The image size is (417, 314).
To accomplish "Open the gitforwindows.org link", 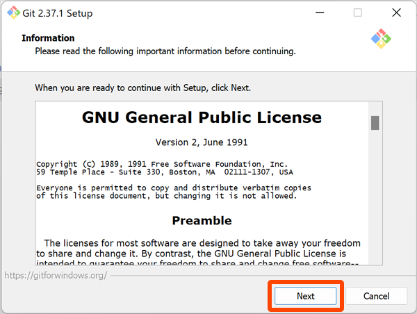I will [x=56, y=276].
